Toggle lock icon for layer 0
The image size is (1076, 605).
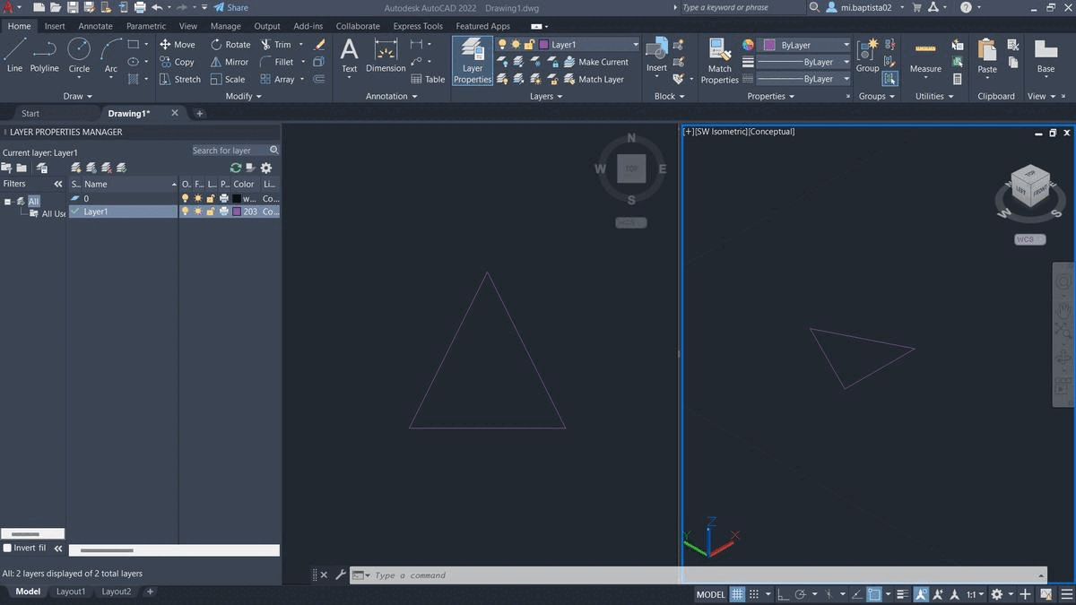click(211, 198)
